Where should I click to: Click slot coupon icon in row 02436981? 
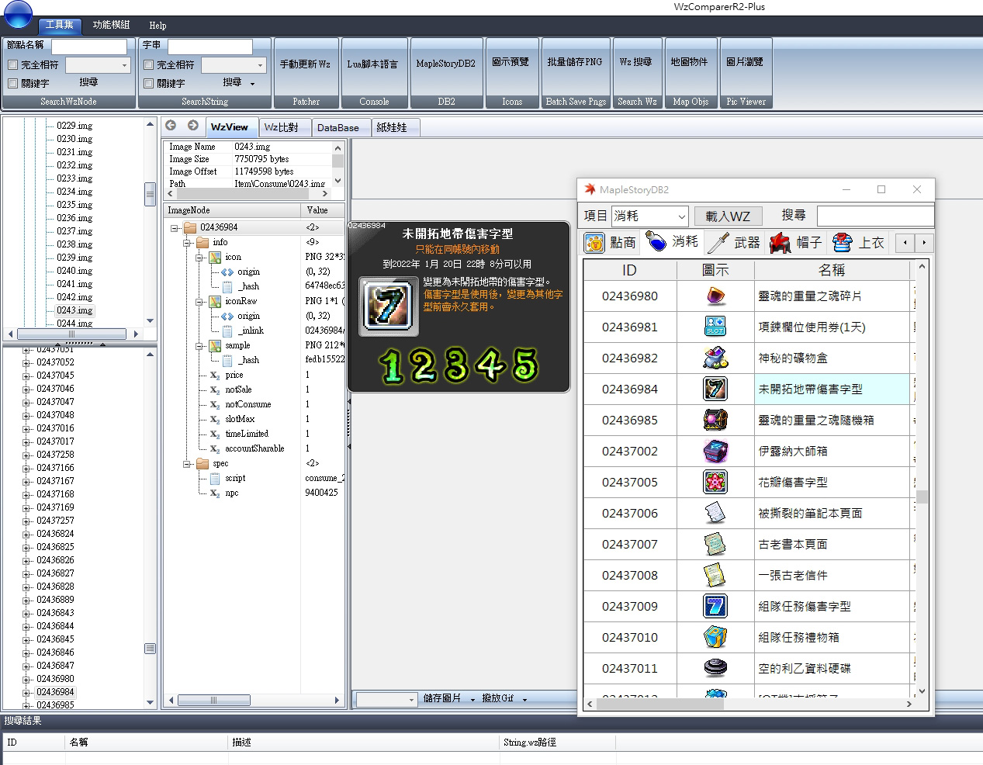(x=715, y=327)
